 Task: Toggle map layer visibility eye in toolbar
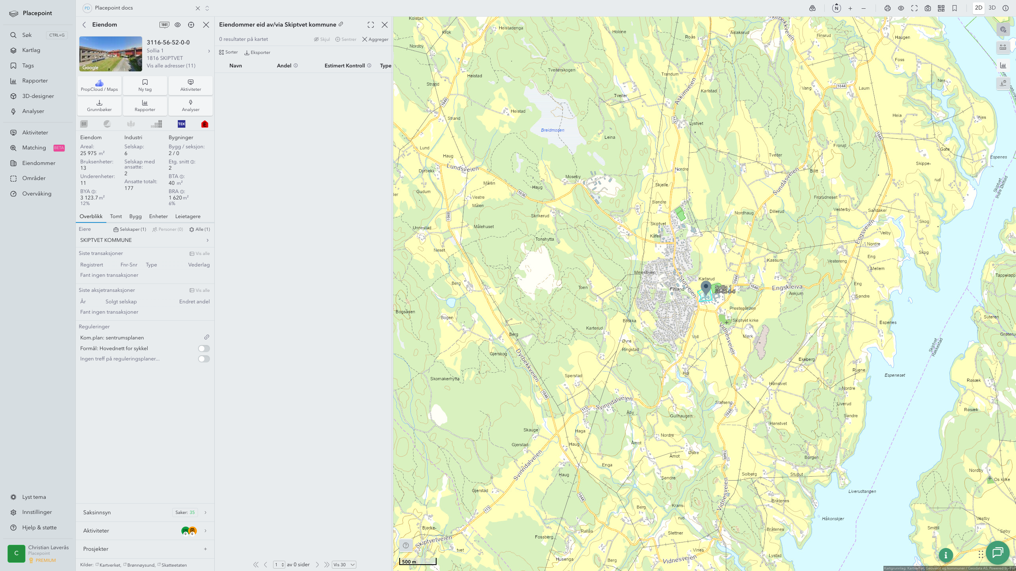901,8
